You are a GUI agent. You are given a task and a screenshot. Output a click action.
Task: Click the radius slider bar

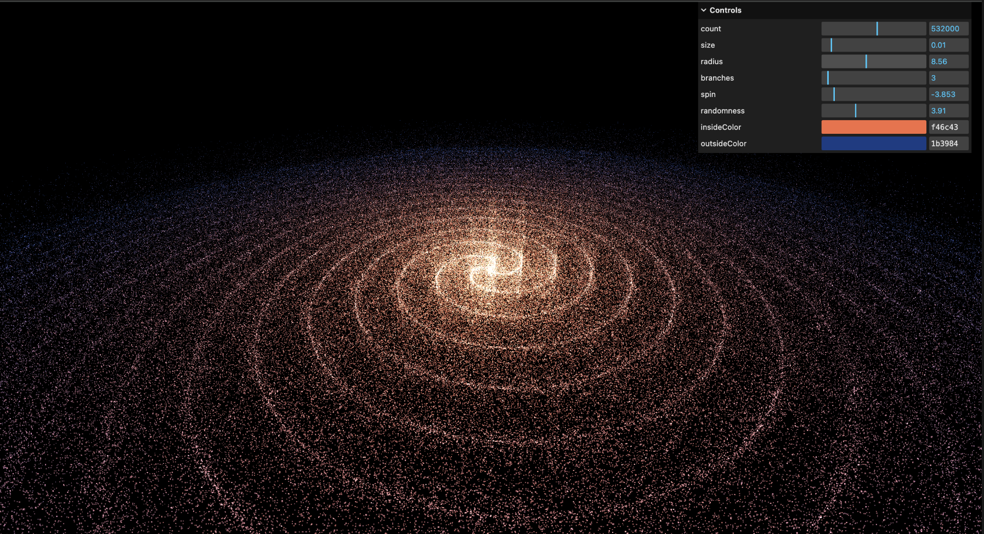point(873,61)
